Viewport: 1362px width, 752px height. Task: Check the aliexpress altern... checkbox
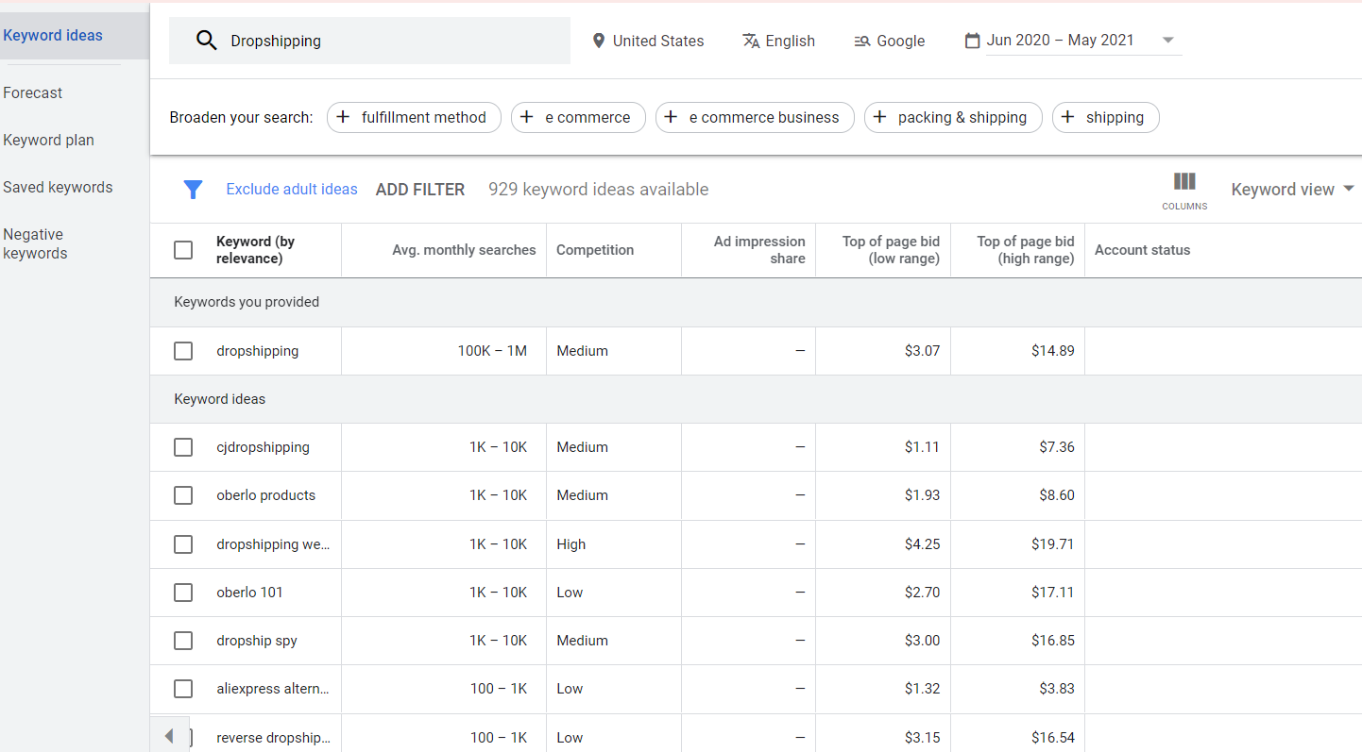(x=183, y=689)
